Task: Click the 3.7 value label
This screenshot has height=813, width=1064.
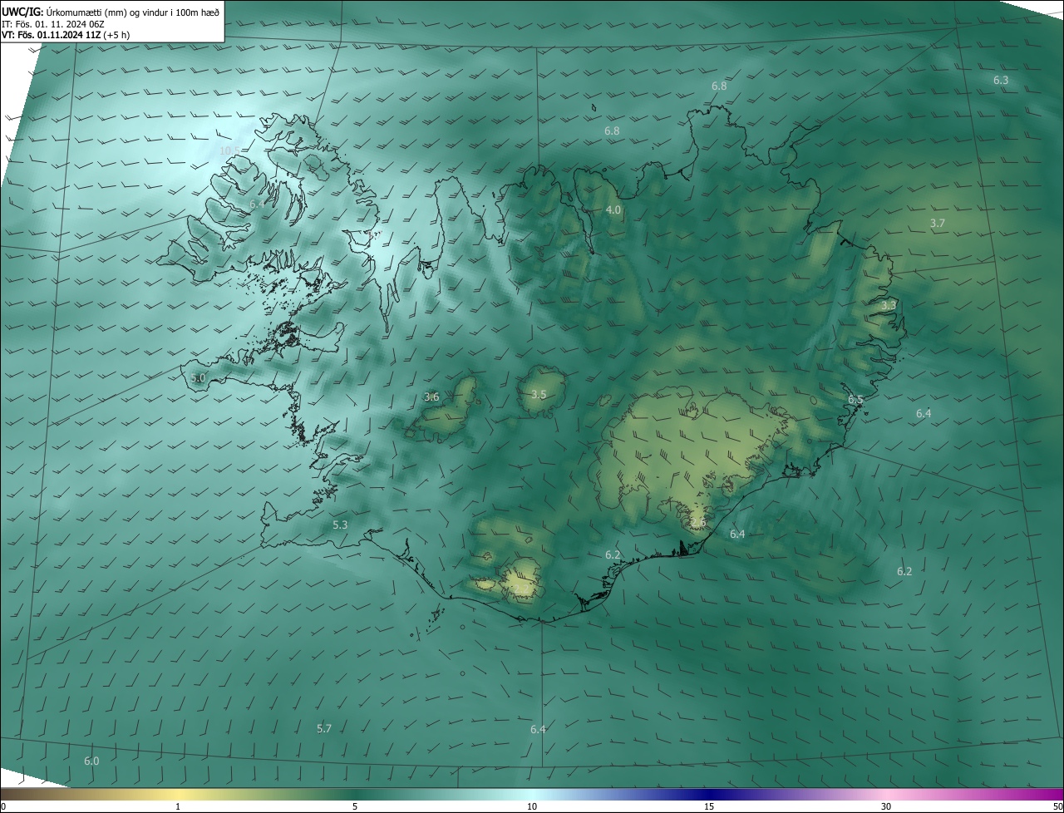Action: point(938,223)
